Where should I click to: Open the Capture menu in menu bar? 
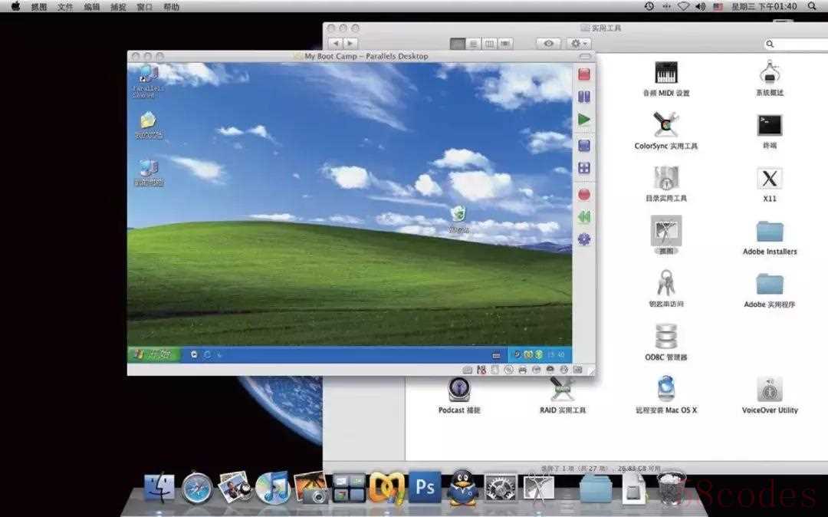coord(118,7)
